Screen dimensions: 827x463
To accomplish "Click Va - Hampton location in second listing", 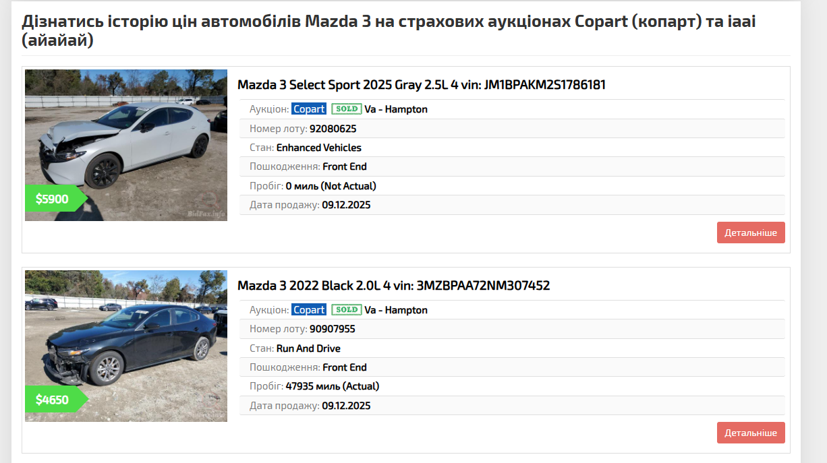I will click(x=396, y=310).
